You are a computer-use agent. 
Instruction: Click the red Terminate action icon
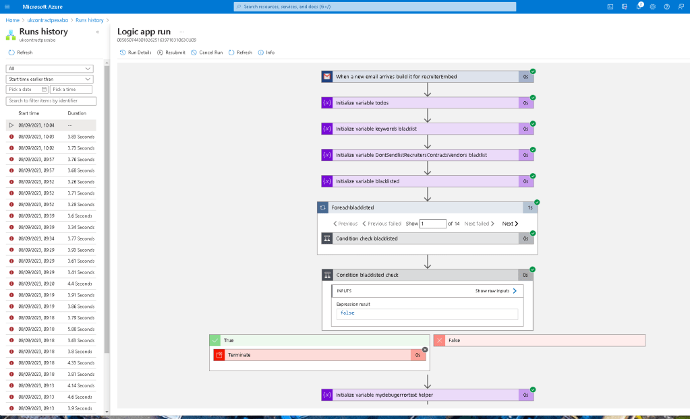click(x=219, y=355)
